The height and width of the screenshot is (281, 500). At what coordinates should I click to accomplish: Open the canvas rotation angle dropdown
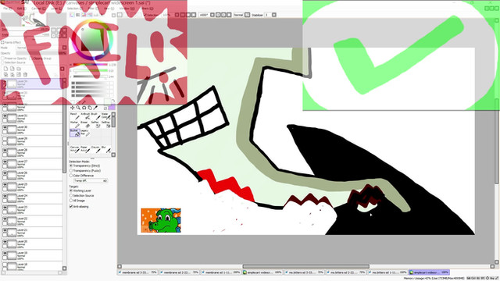204,15
